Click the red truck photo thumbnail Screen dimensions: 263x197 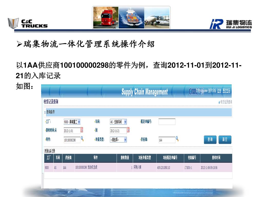[106, 18]
